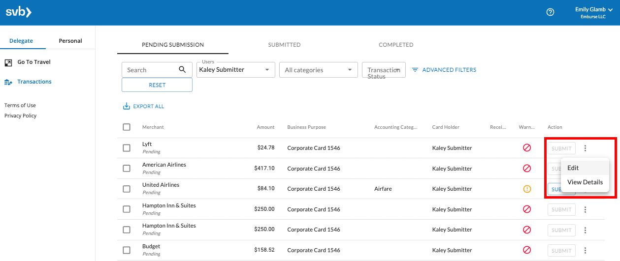Click the search magnifier icon
The width and height of the screenshot is (620, 261).
pos(182,69)
